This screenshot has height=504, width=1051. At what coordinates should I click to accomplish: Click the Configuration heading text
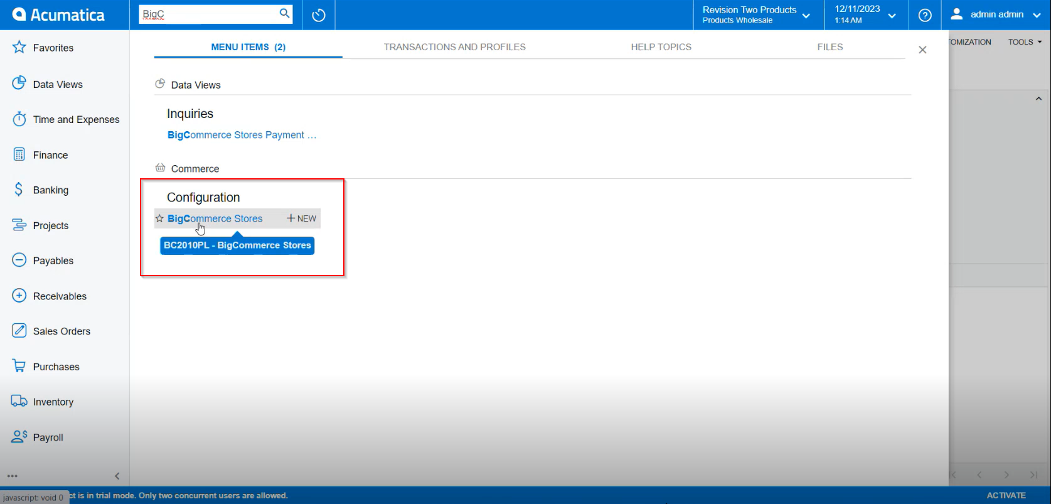click(203, 197)
